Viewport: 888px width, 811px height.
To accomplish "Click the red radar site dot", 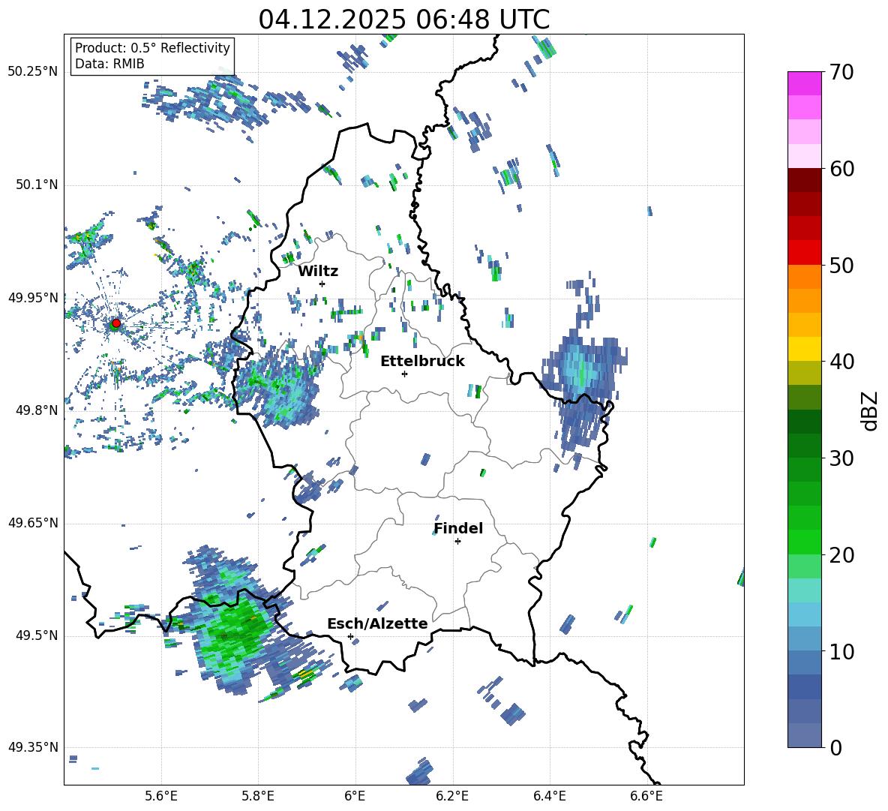I will tap(115, 323).
